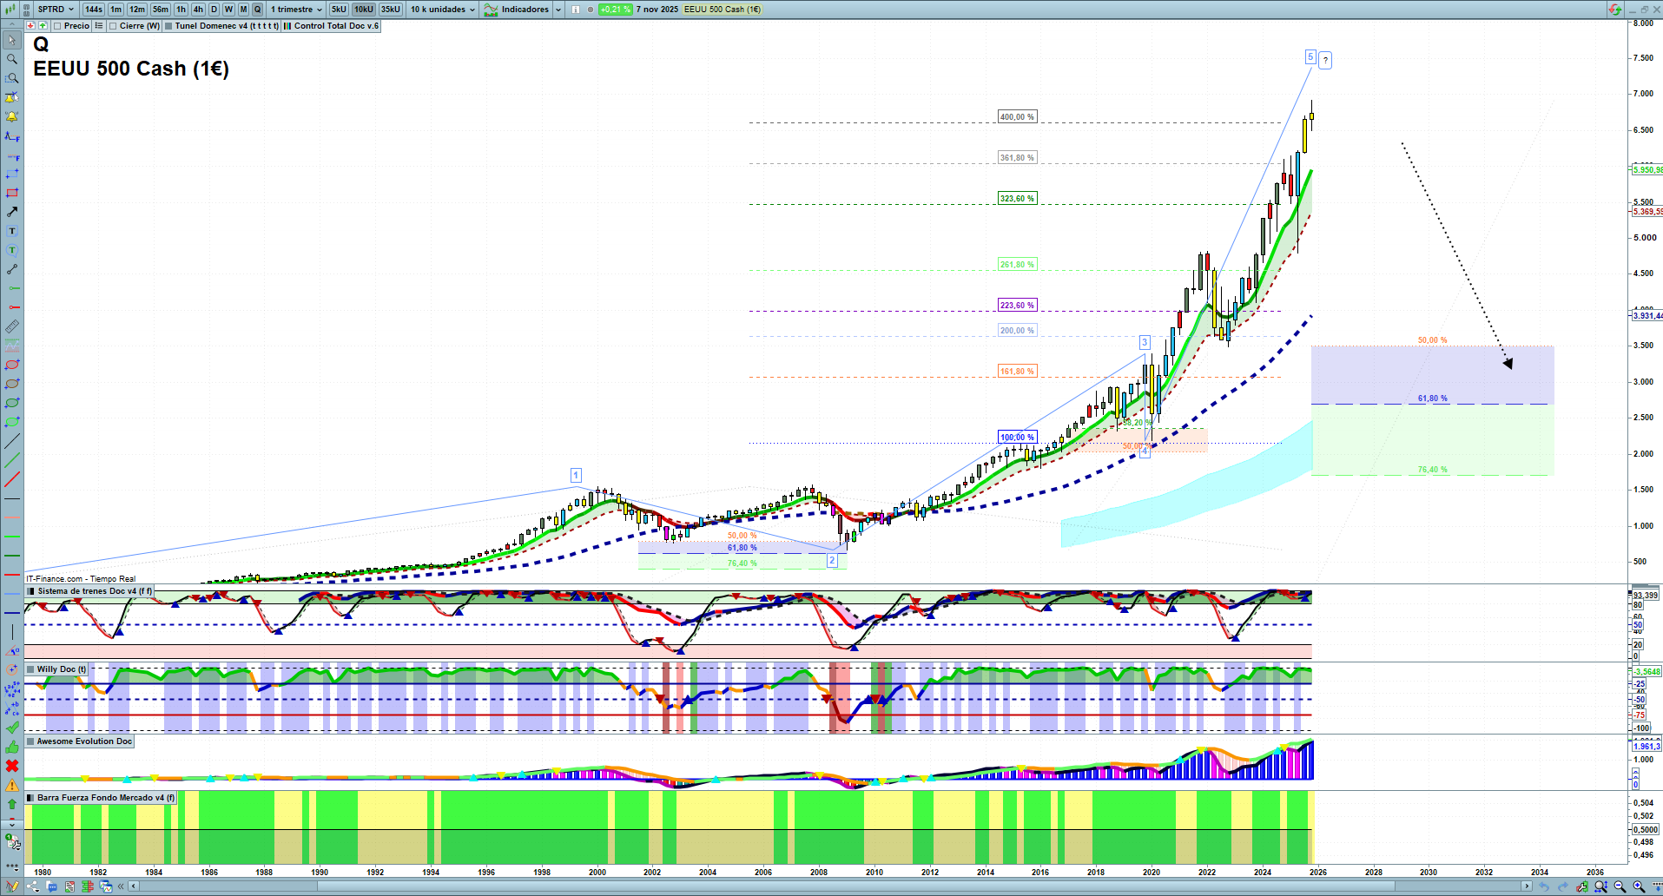
Task: Select the brown ellipse drawing tool
Action: point(12,384)
